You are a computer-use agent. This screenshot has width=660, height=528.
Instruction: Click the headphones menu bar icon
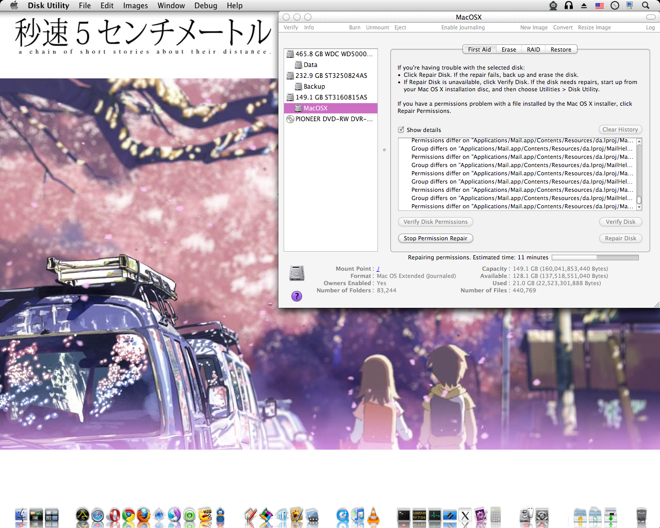tap(569, 5)
